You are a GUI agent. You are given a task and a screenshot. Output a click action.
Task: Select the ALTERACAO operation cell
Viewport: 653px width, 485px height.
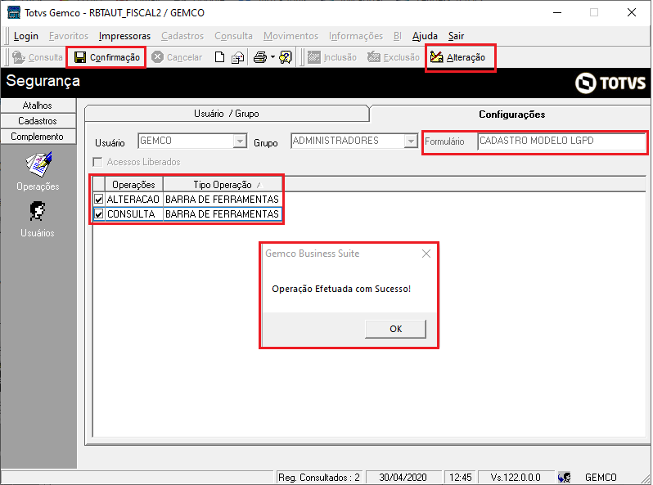point(133,200)
